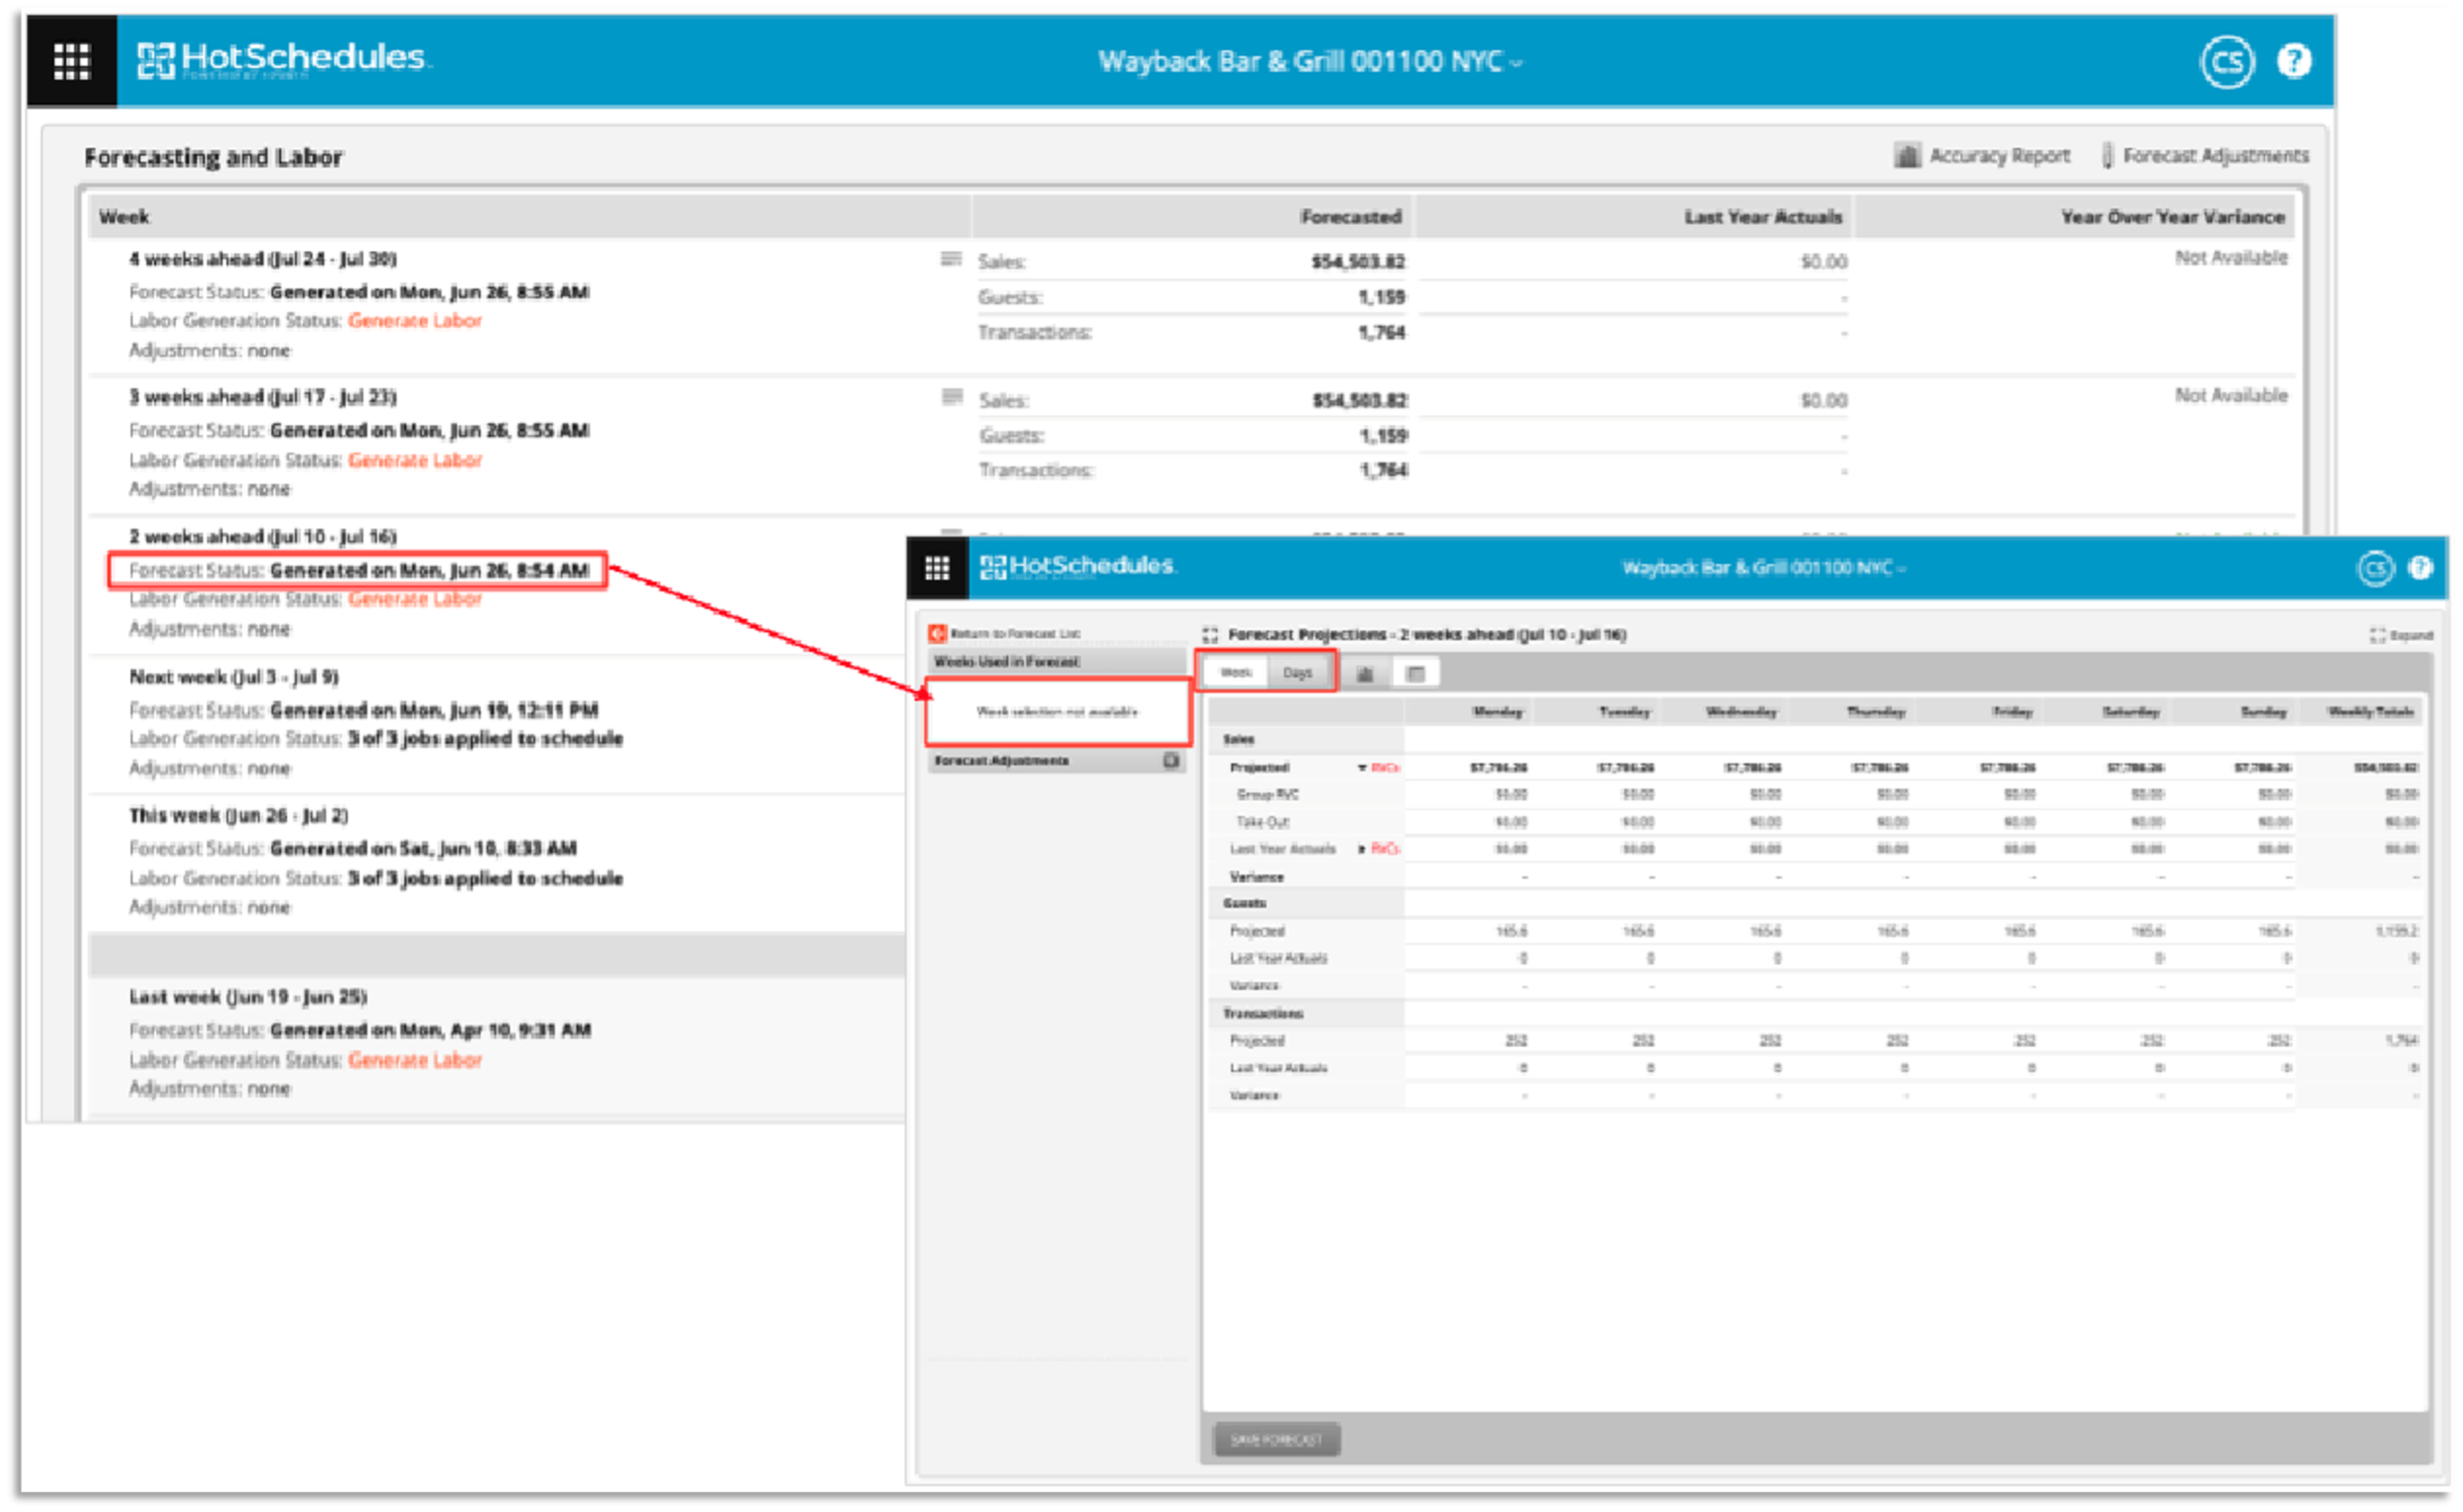Select Monday projected guests value 165.6
Screen dimensions: 2463x1512
pyautogui.click(x=1511, y=930)
